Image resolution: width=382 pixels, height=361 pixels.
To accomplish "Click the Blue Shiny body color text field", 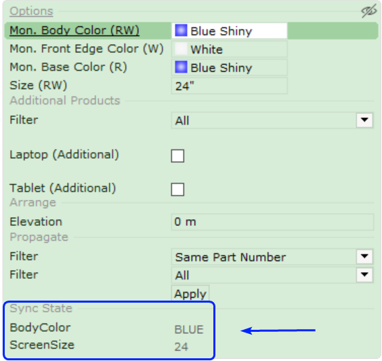I will (229, 31).
